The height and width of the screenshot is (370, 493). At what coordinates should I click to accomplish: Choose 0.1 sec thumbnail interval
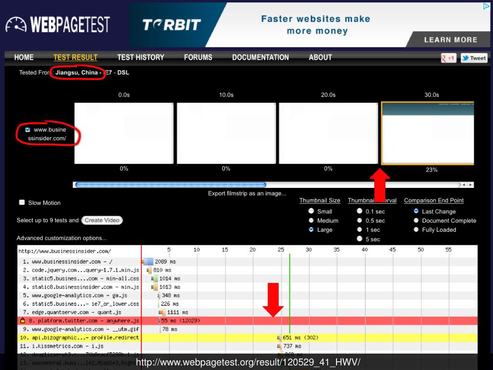point(360,211)
